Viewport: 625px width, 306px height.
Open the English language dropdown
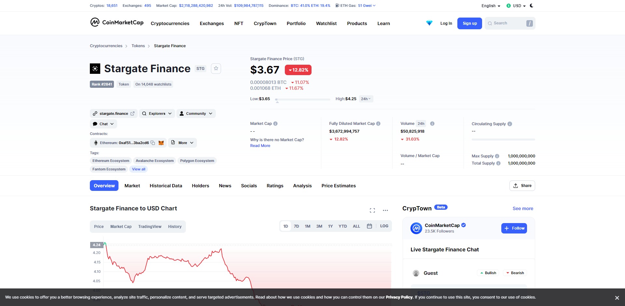491,6
